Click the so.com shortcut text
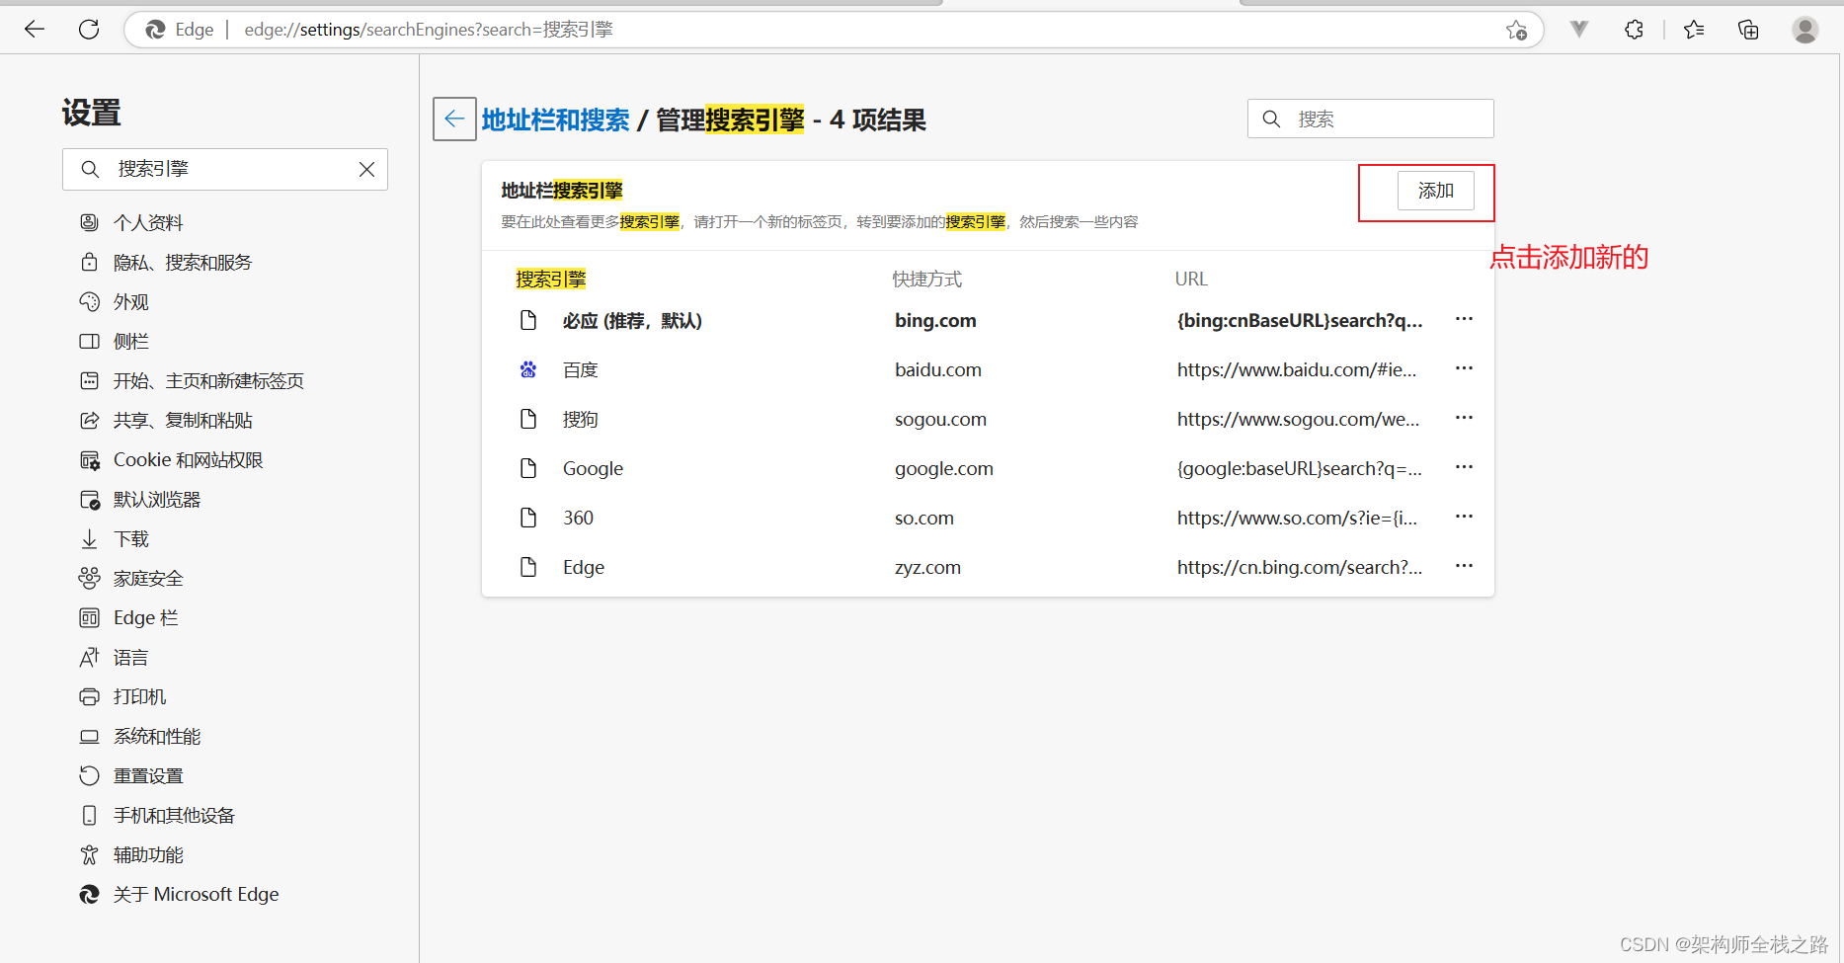The width and height of the screenshot is (1844, 963). (924, 518)
